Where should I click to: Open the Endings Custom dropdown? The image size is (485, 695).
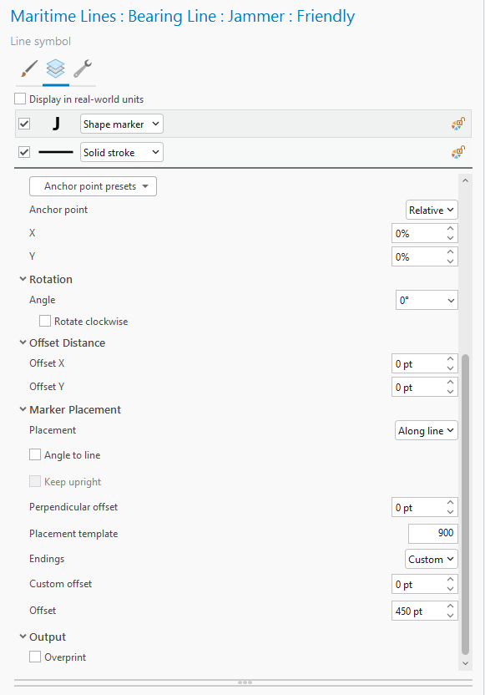(431, 560)
